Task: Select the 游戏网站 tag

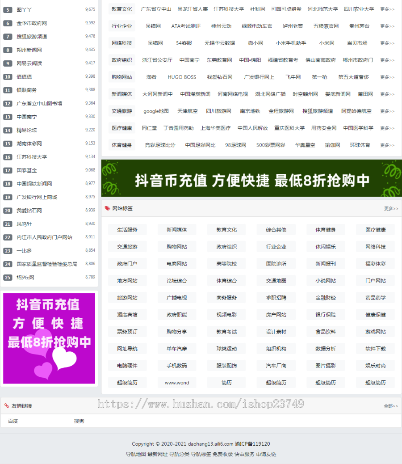Action: click(375, 332)
